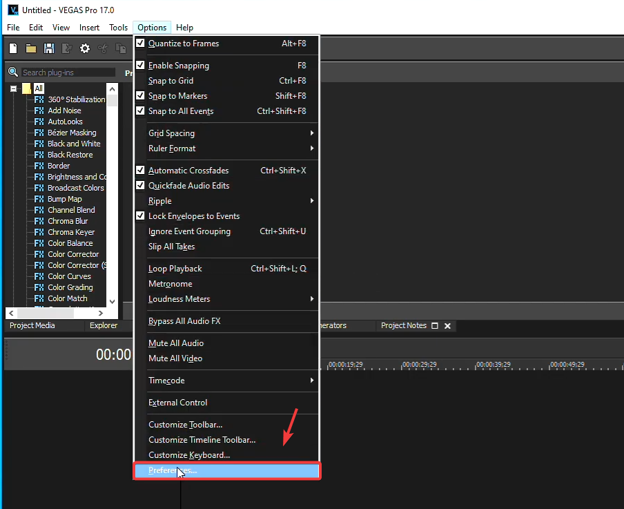Open the Insert menu
624x509 pixels.
[x=89, y=28]
